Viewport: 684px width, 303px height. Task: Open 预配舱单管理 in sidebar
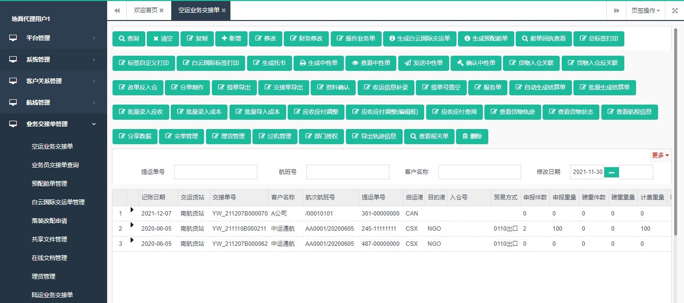click(x=49, y=184)
